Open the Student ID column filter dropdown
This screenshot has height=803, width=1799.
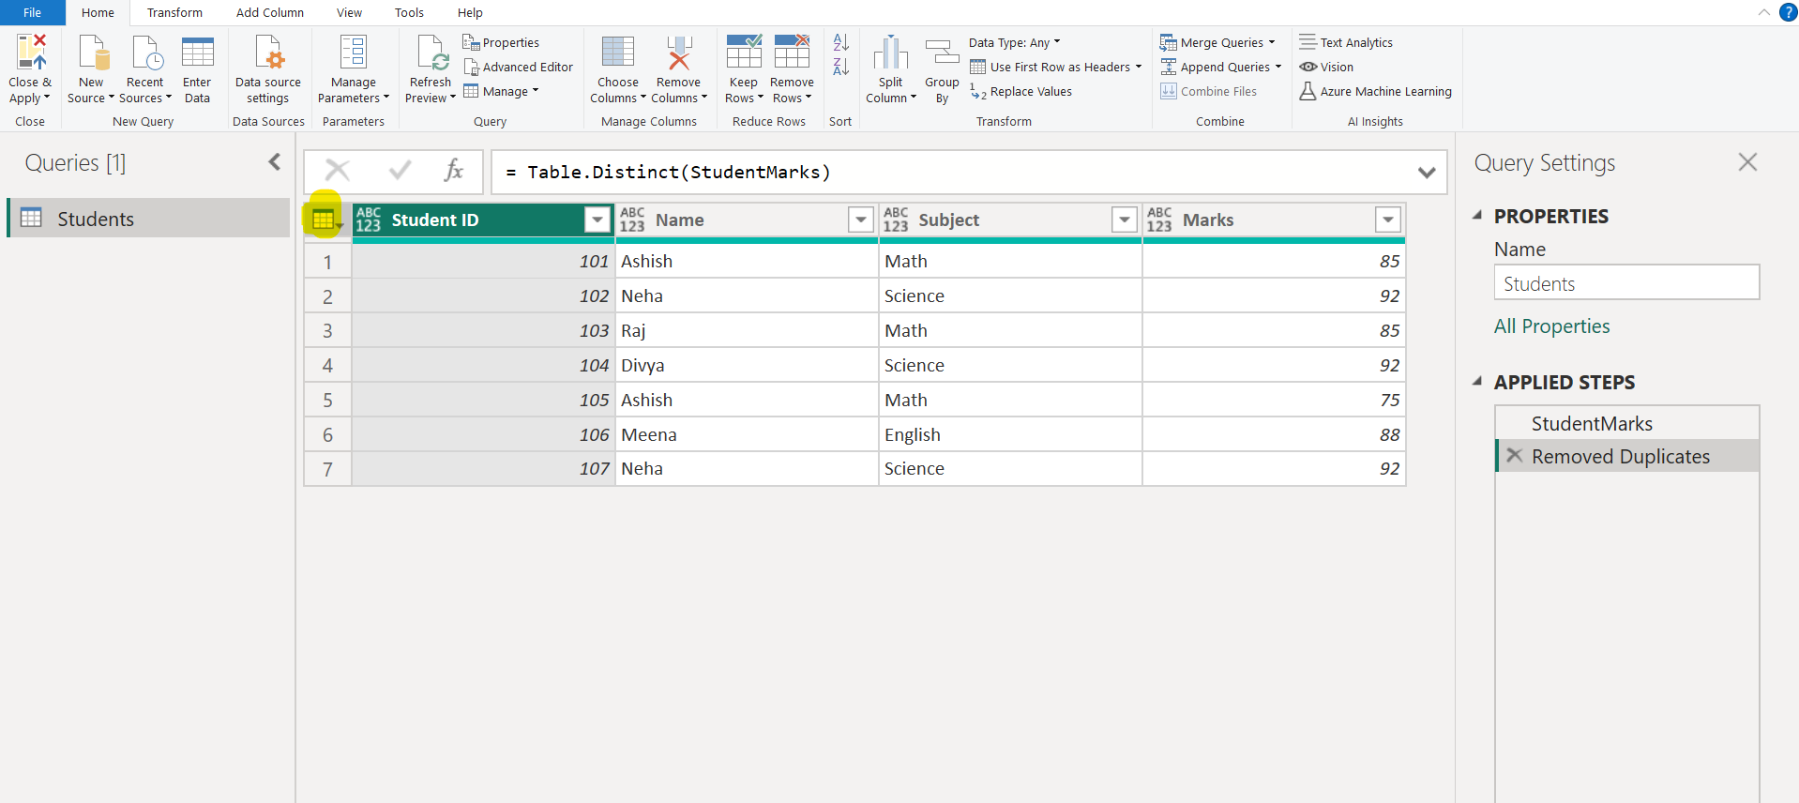point(597,220)
